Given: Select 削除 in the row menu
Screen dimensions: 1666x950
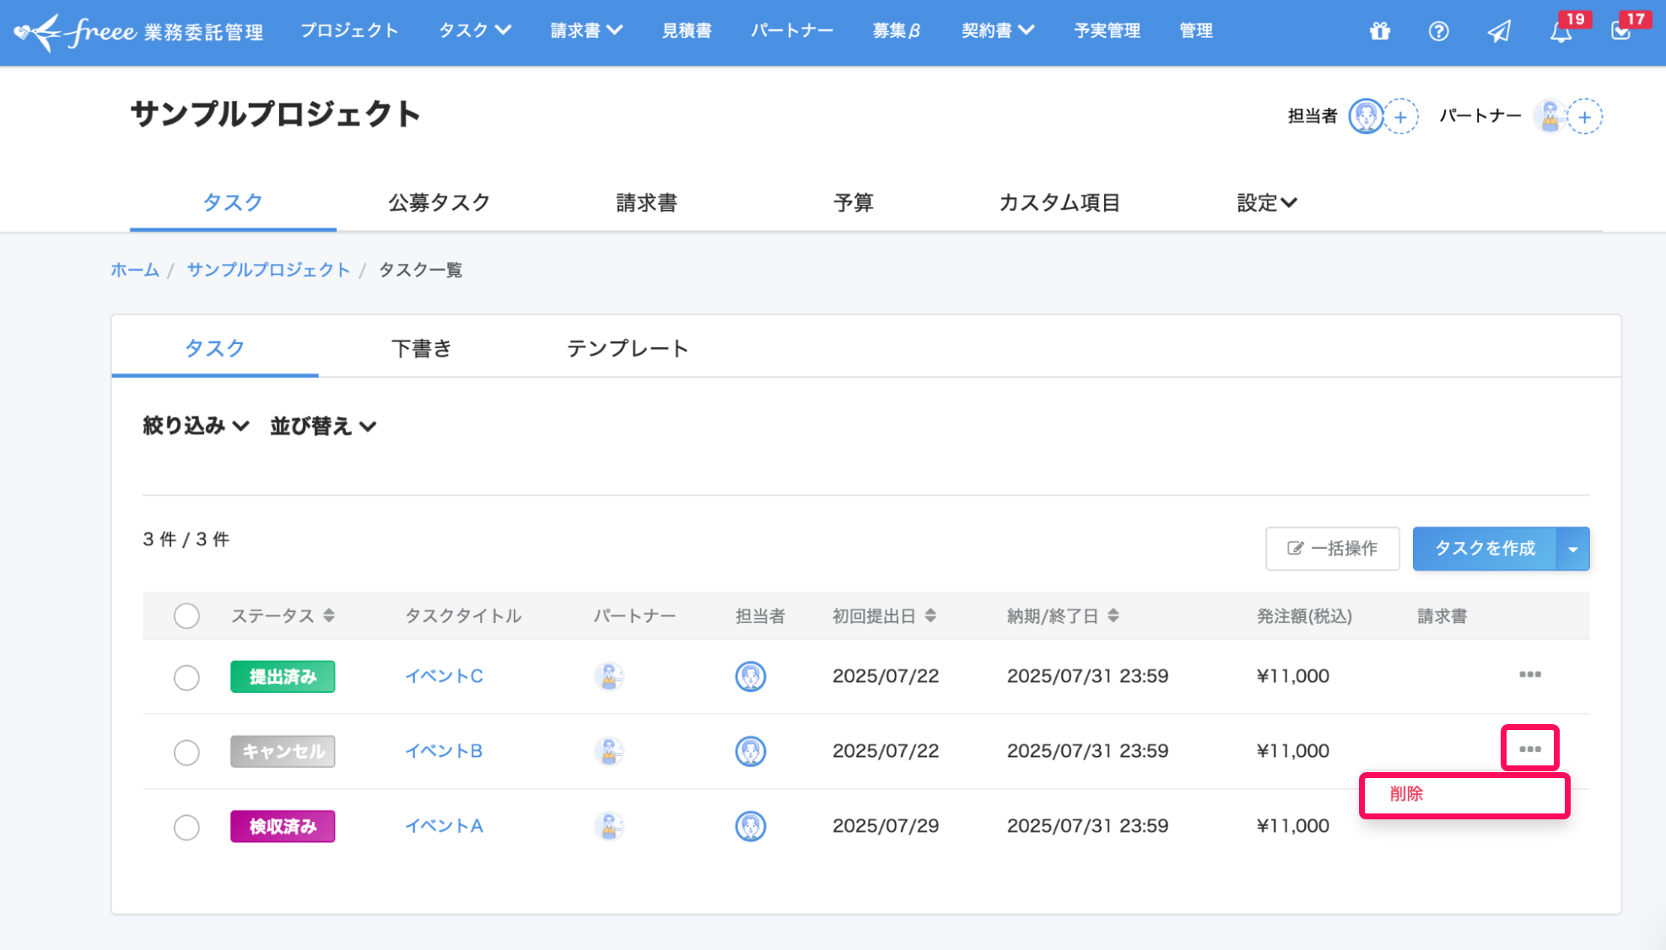Looking at the screenshot, I should coord(1464,794).
